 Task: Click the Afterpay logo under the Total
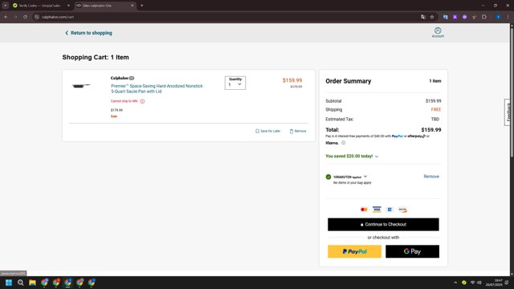pos(416,136)
